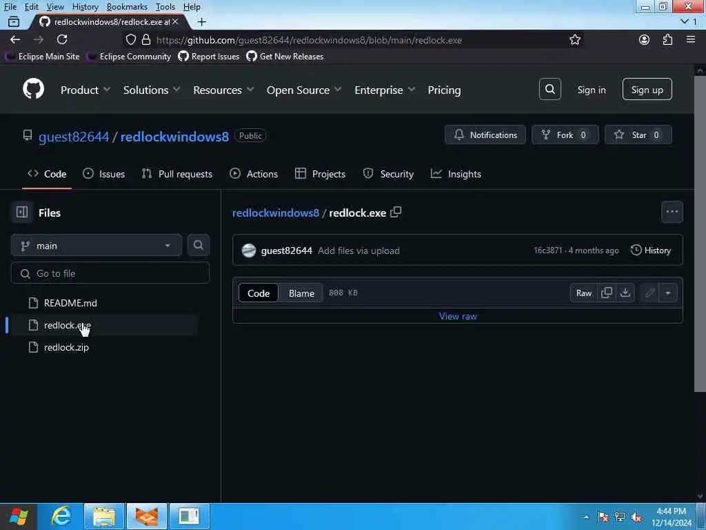
Task: Click the Firefox taskbar icon
Action: pos(147,516)
